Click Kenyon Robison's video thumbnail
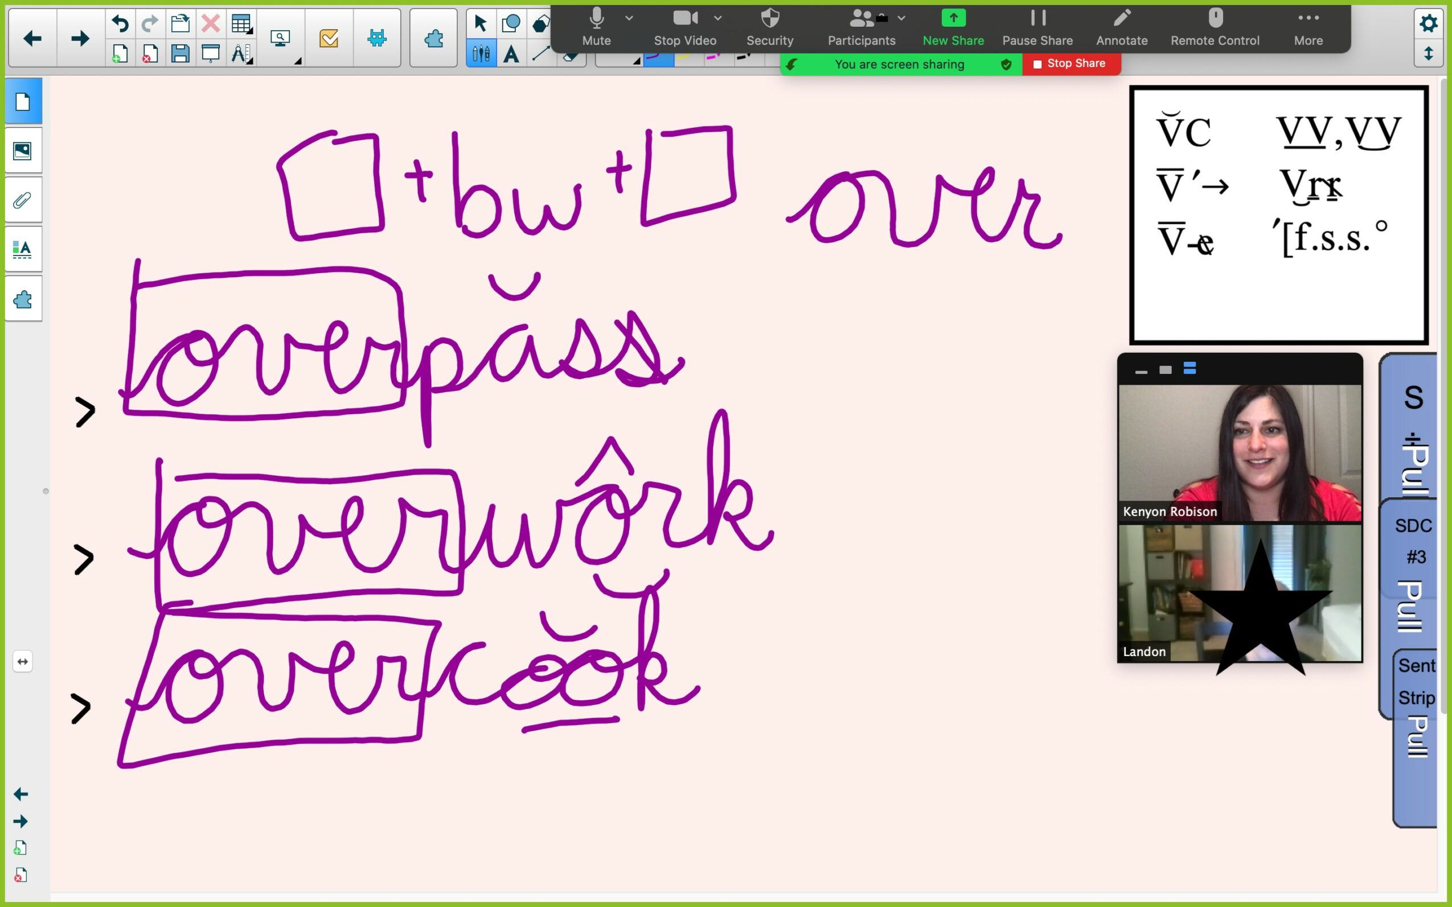 1240,453
